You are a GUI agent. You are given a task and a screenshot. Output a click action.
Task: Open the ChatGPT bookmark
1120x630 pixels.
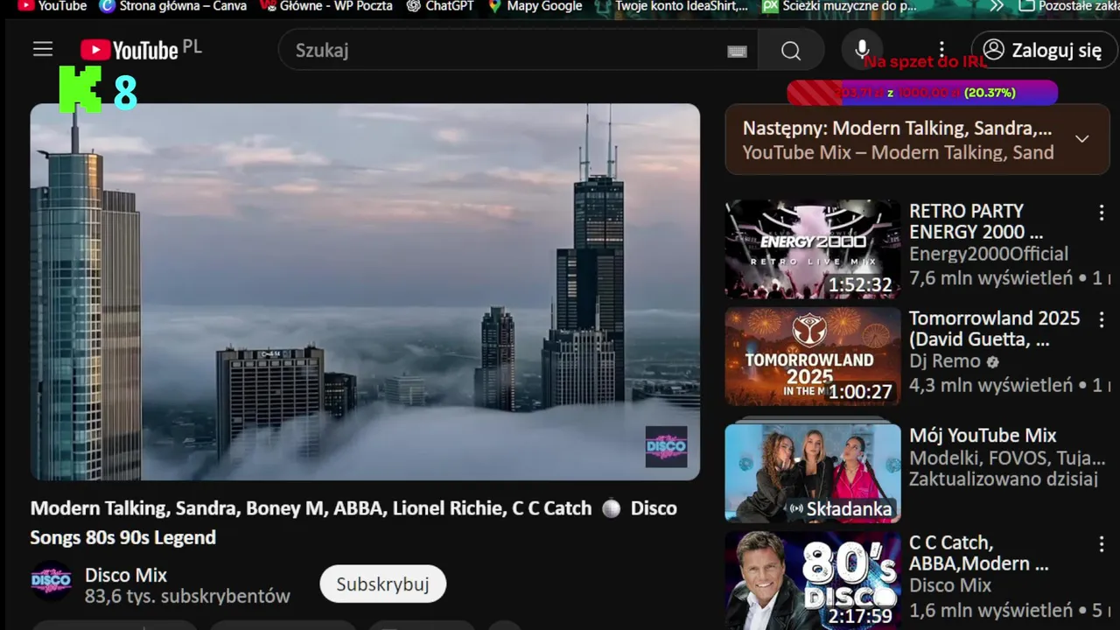pyautogui.click(x=440, y=6)
